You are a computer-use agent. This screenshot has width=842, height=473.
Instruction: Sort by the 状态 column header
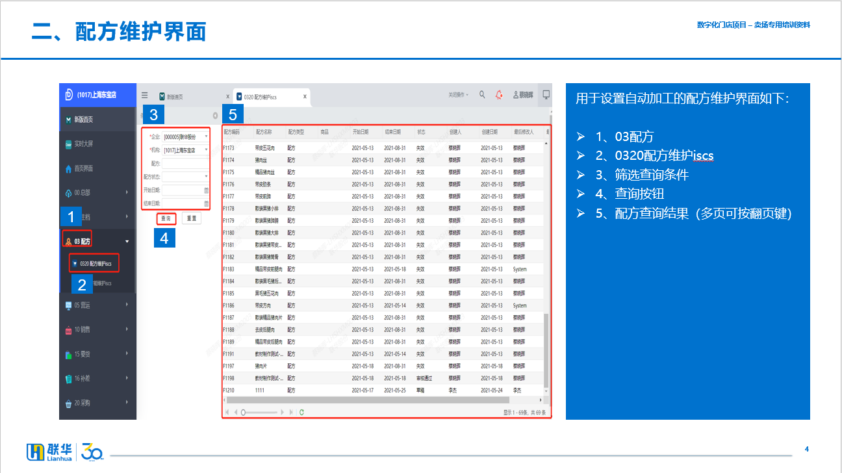tap(431, 132)
